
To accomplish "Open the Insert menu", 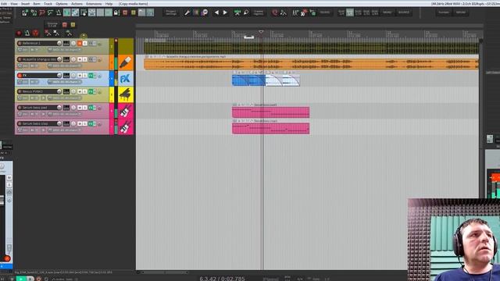I will tap(25, 4).
